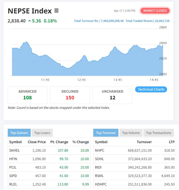This screenshot has width=179, height=190.
Task: Open the menu icon beside NEPSE Index
Action: tap(56, 11)
